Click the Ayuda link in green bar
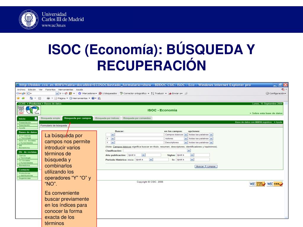 (278, 122)
